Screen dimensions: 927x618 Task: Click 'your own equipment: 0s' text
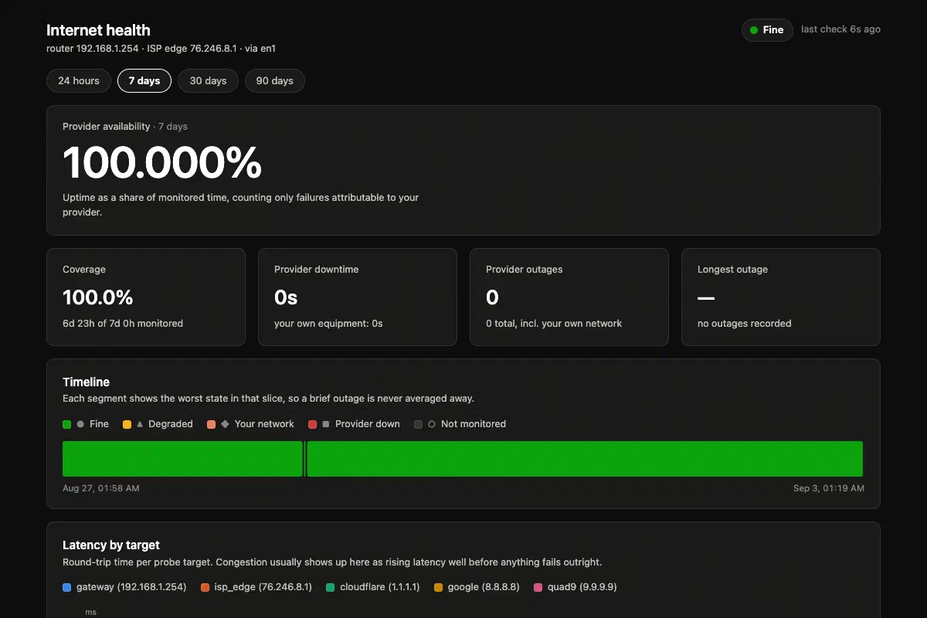tap(328, 324)
